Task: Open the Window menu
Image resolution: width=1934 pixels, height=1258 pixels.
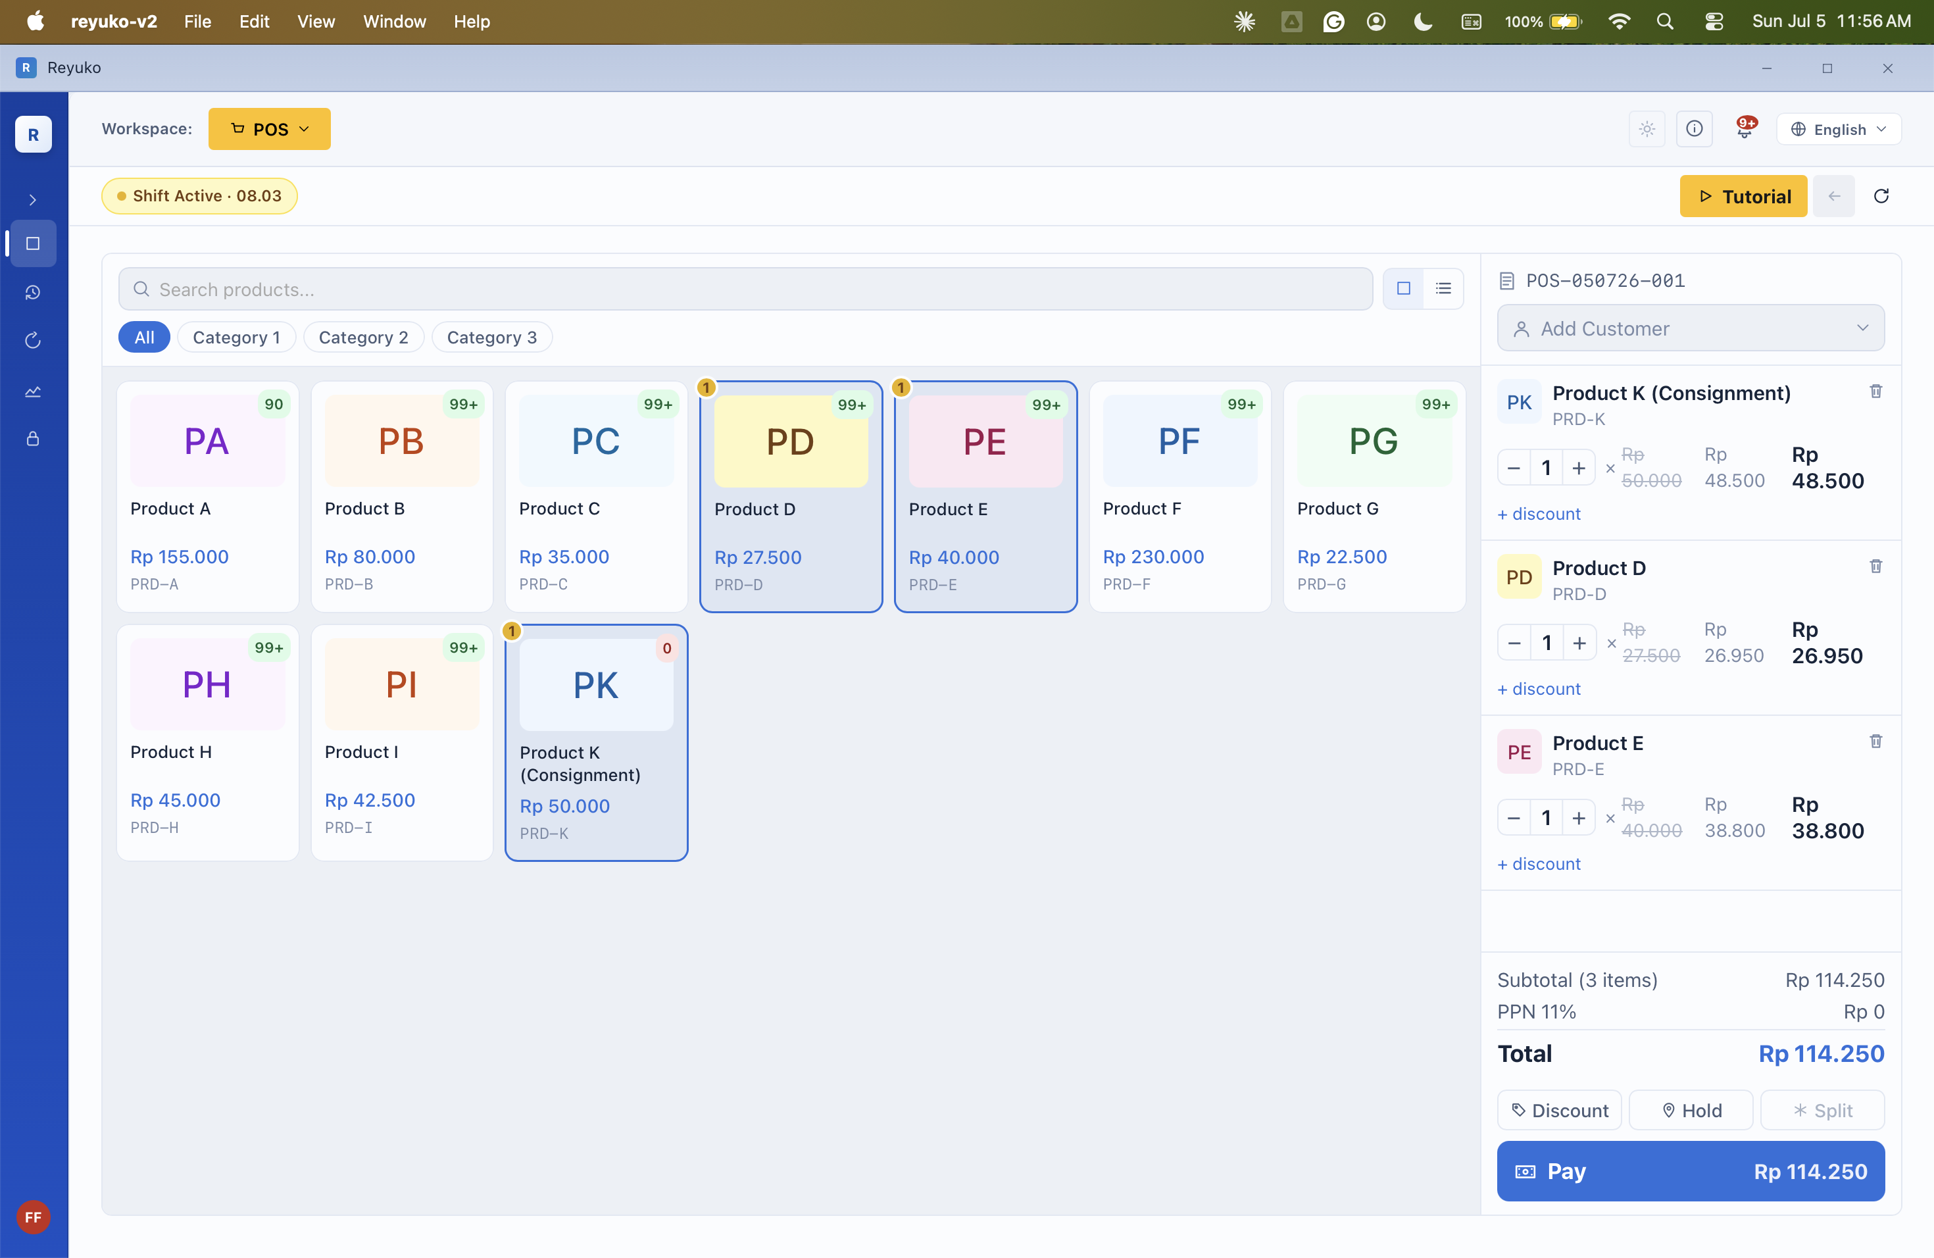Action: coord(394,22)
